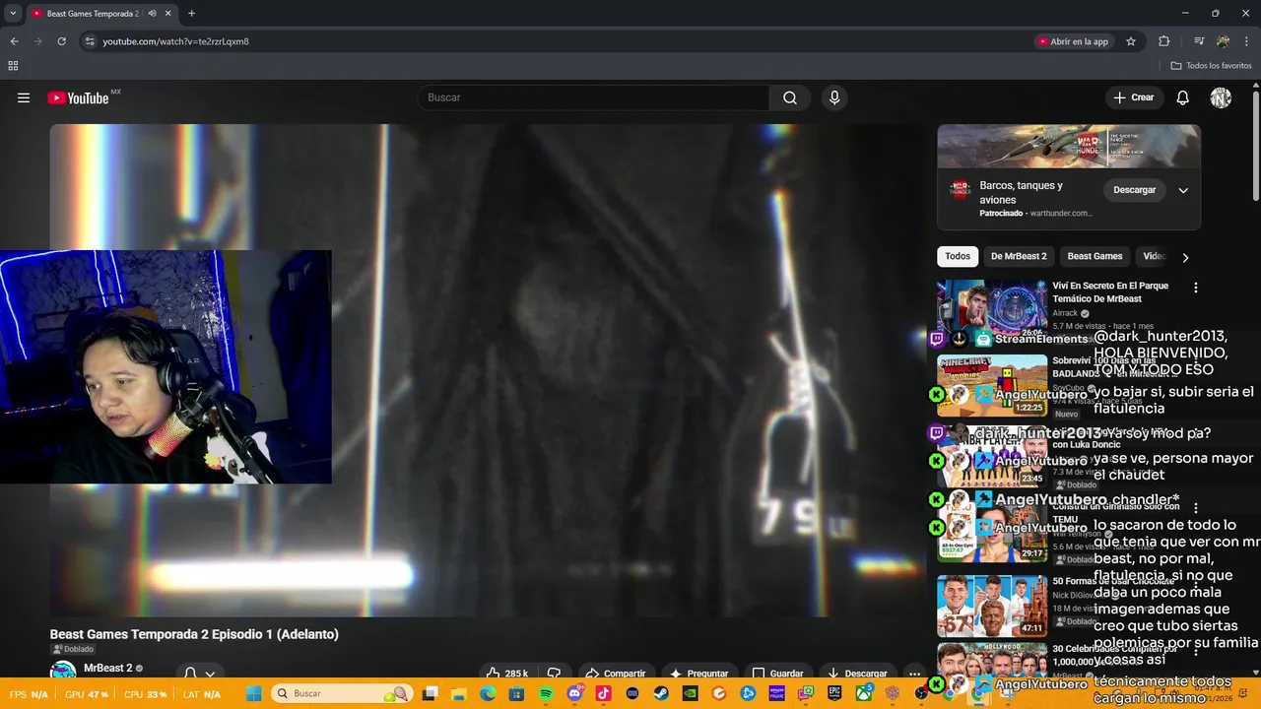Open the Minecraft 100 Días video thumbnail

coord(992,385)
